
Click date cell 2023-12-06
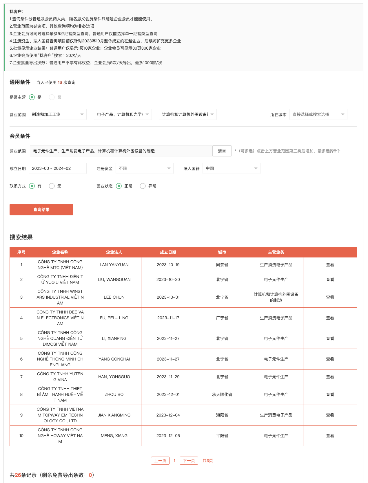(x=168, y=436)
